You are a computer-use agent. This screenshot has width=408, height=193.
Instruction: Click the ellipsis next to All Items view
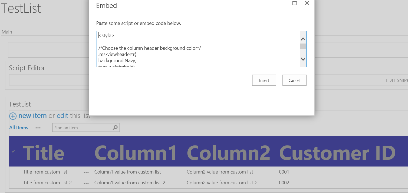(38, 128)
